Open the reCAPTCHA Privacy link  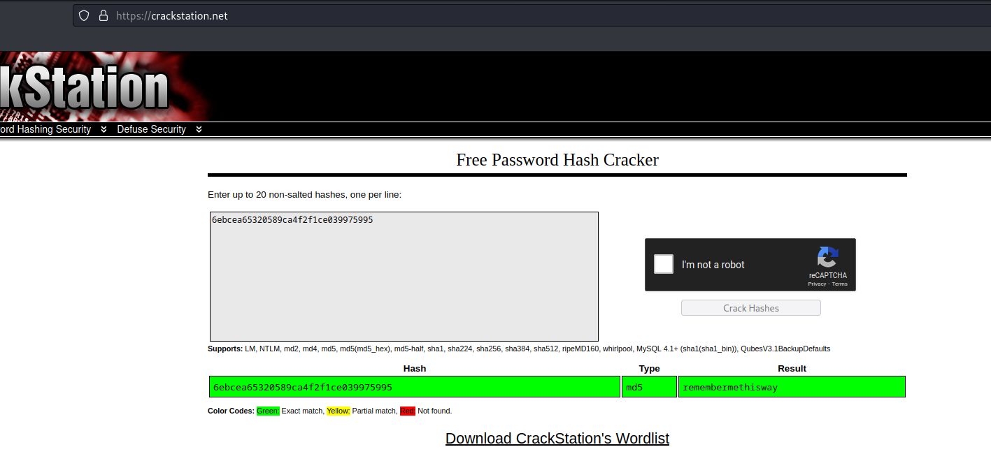tap(817, 284)
